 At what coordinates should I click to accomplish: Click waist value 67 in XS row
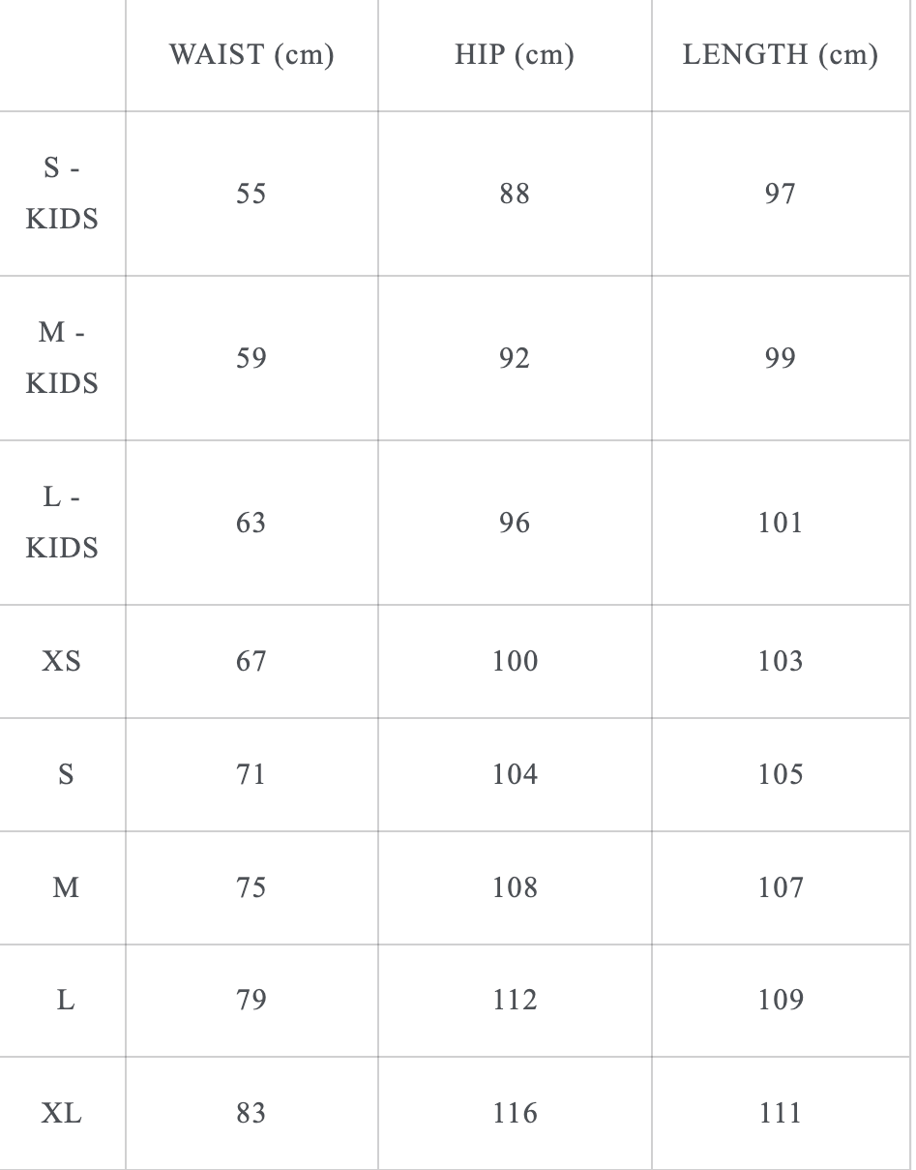coord(251,661)
